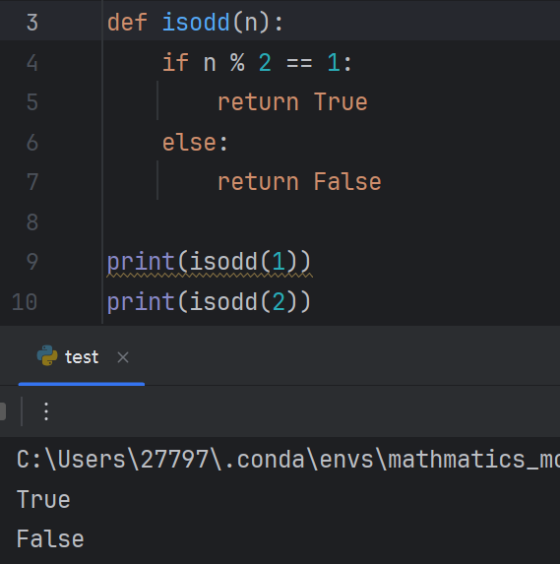560x564 pixels.
Task: Click the stop button at toolbar edge
Action: (3, 411)
